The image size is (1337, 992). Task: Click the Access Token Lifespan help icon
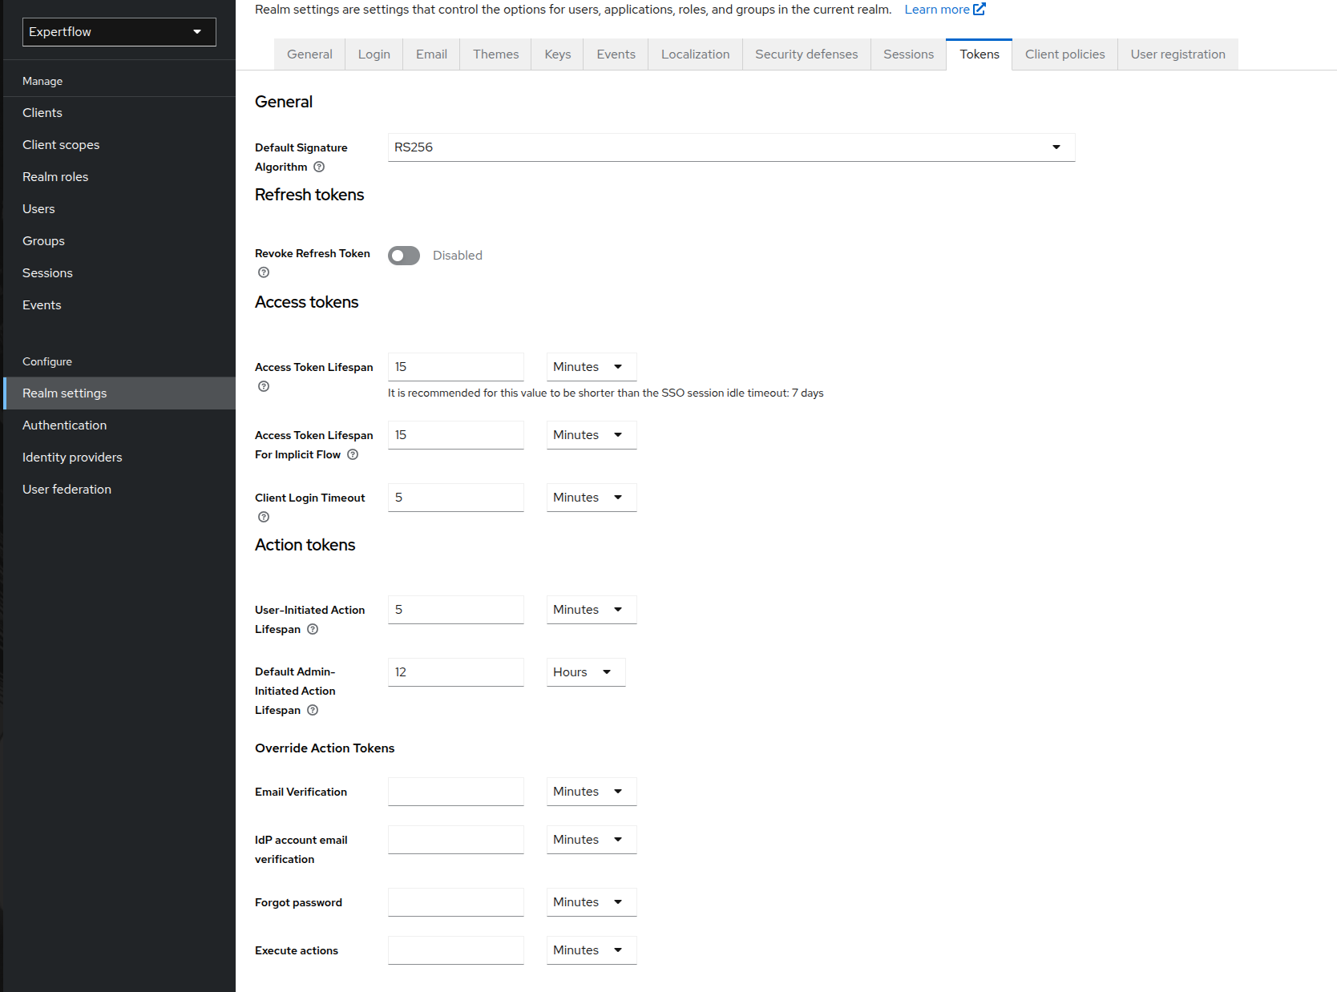click(263, 386)
